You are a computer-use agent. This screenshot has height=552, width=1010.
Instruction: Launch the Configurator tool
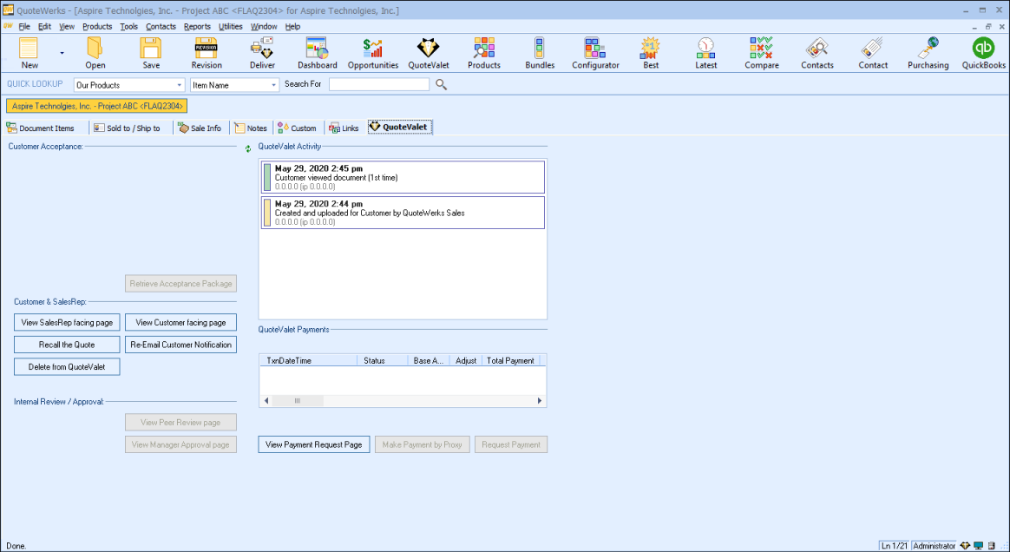[x=595, y=53]
